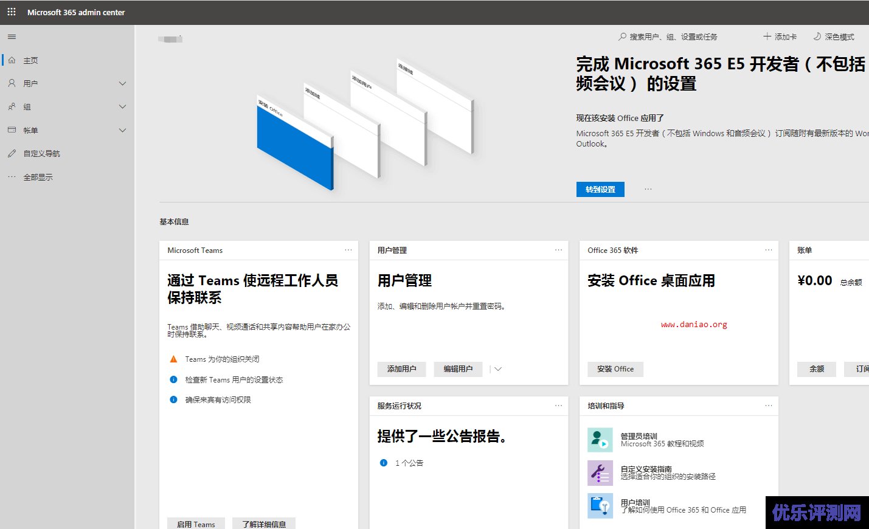Select 用户 in the navigation
Image resolution: width=869 pixels, height=529 pixels.
(x=31, y=83)
